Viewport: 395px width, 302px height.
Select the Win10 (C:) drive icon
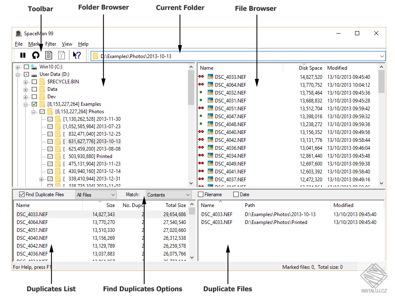point(34,67)
